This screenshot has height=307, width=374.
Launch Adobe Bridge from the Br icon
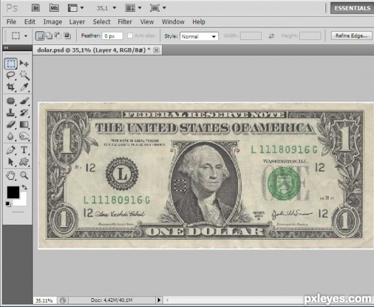[36, 8]
